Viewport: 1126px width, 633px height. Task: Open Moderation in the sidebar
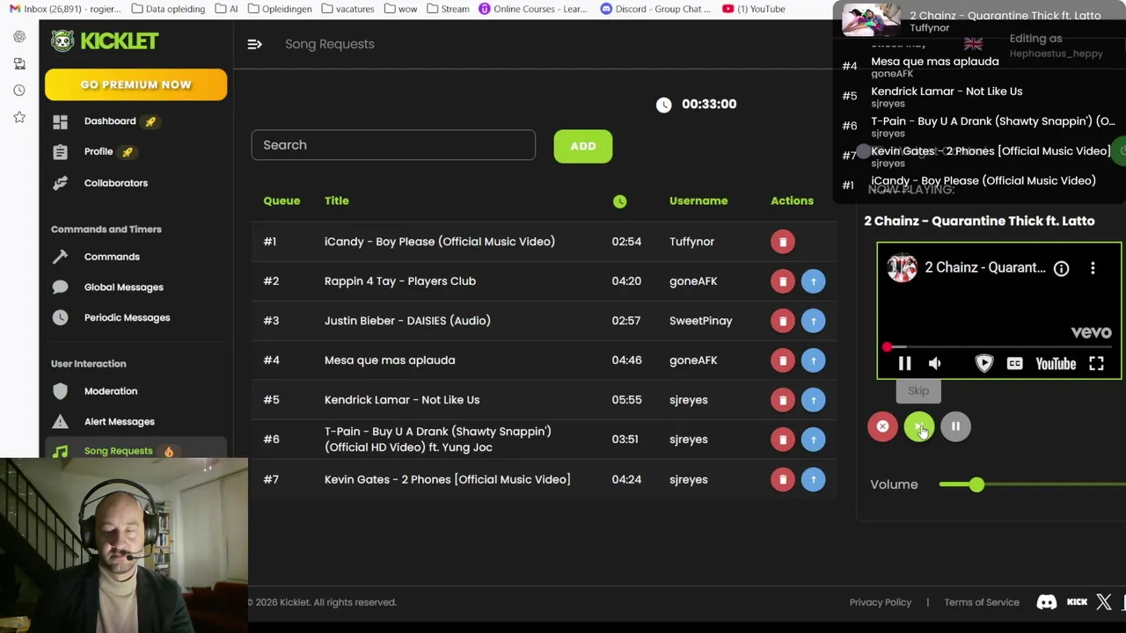(111, 391)
